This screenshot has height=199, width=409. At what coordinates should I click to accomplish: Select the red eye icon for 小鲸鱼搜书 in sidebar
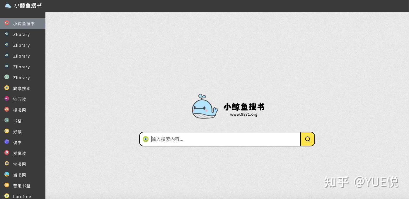click(x=7, y=23)
